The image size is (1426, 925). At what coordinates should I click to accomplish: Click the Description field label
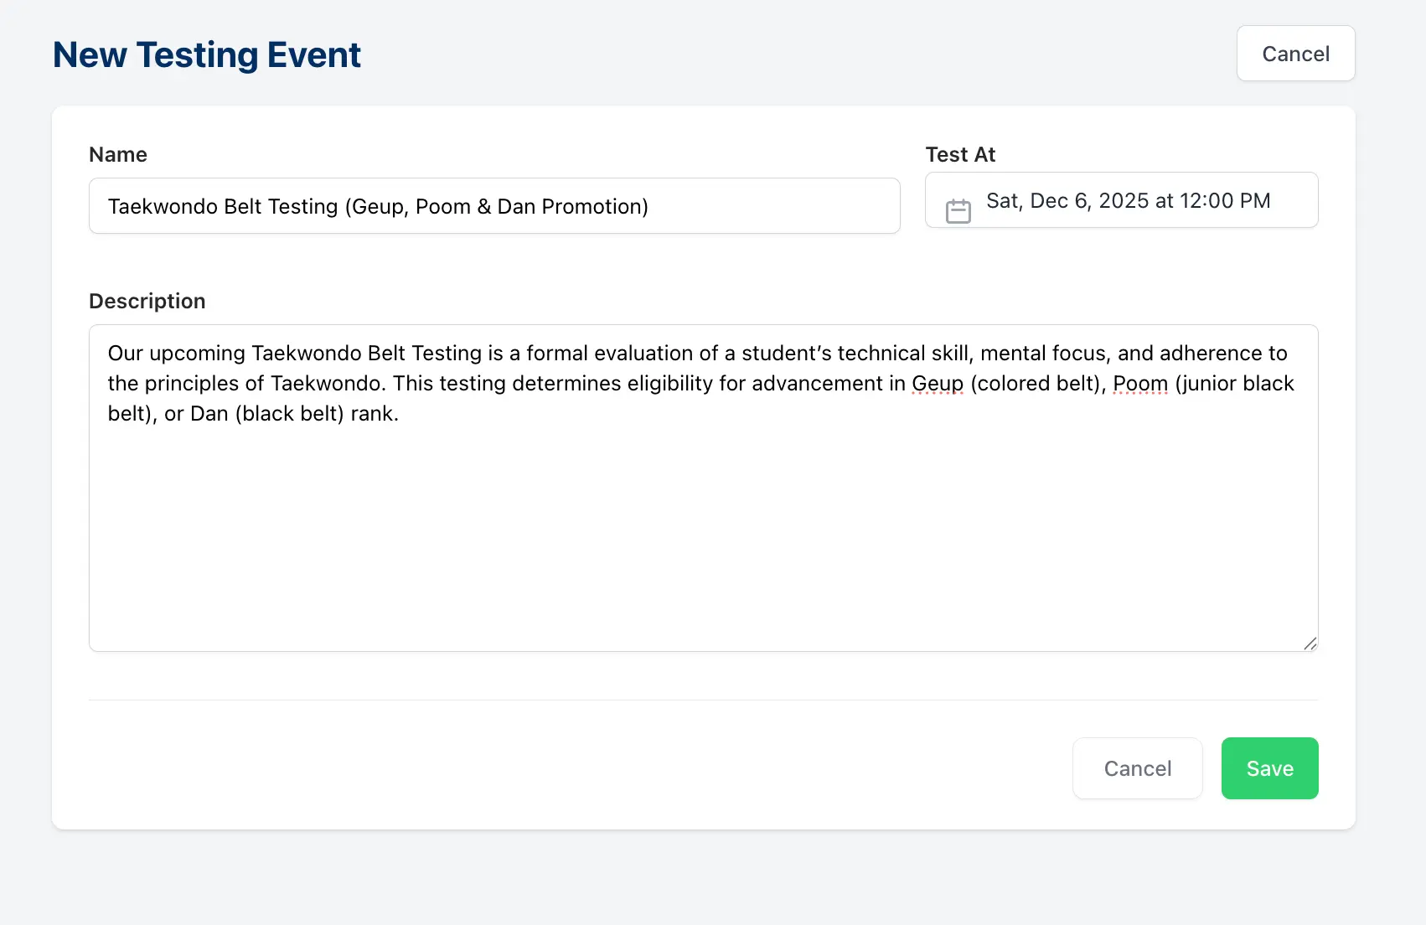(147, 300)
